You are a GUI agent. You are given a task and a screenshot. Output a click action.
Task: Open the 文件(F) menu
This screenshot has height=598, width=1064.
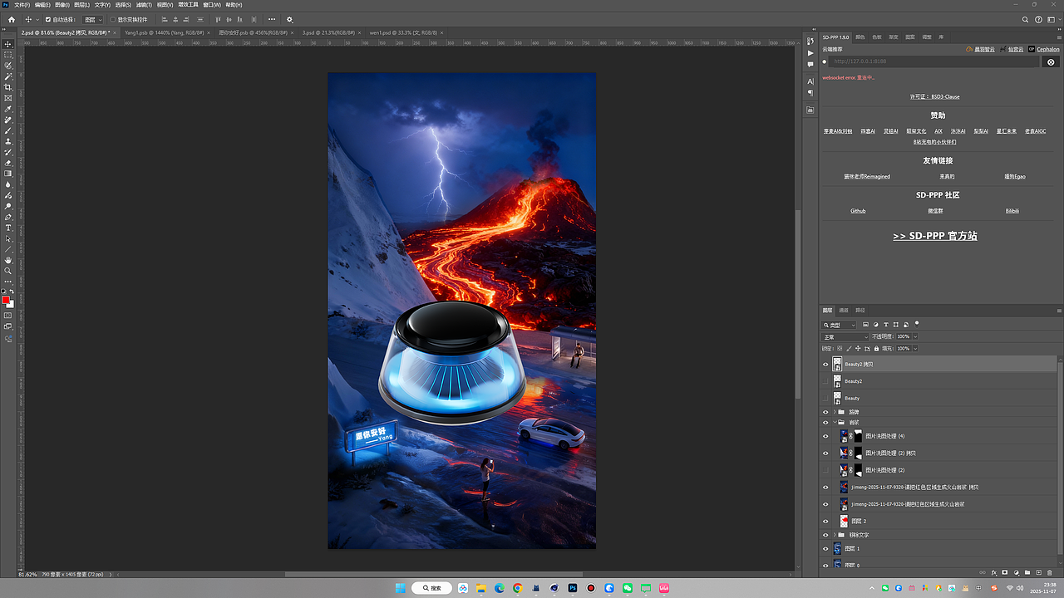pyautogui.click(x=22, y=4)
